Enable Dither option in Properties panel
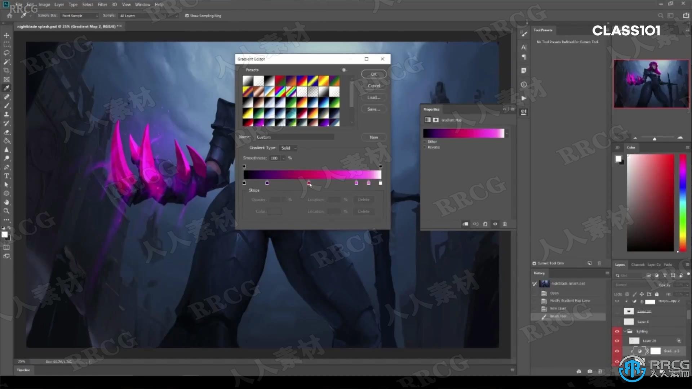Viewport: 692px width, 389px height. pyautogui.click(x=425, y=142)
